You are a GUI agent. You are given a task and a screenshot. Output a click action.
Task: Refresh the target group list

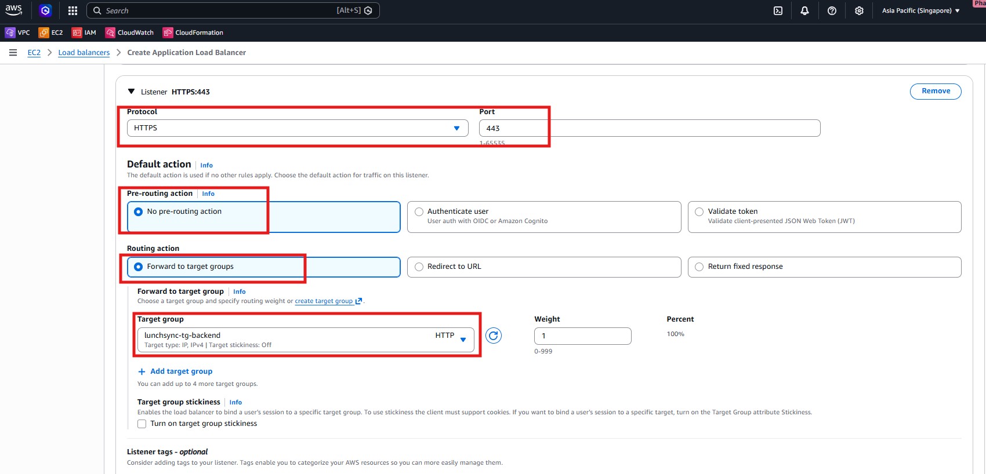coord(494,336)
